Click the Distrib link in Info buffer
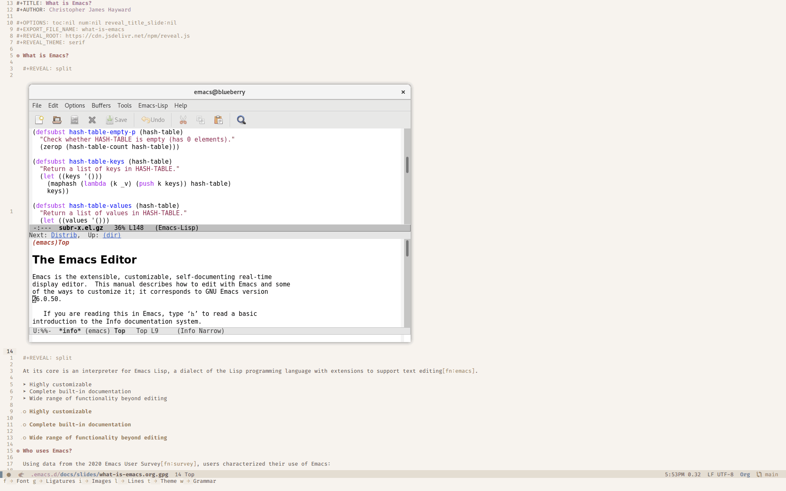This screenshot has height=491, width=786. pos(64,235)
